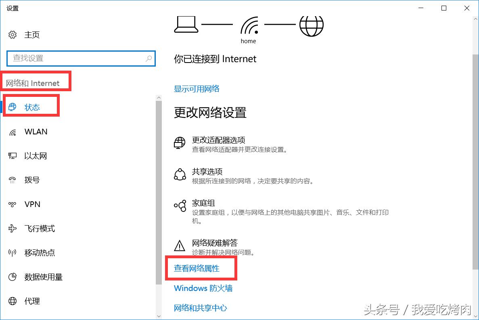Open VPN settings from the sidebar
Image resolution: width=479 pixels, height=320 pixels.
click(x=31, y=204)
